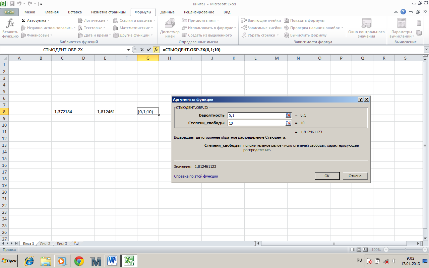Open the Файл tab

coord(9,12)
